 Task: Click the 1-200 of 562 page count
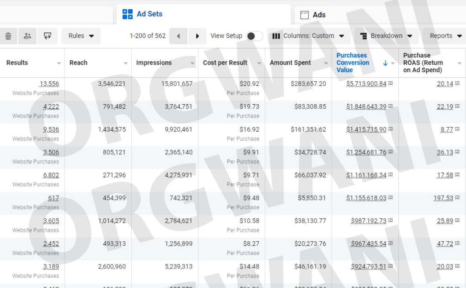click(x=148, y=36)
